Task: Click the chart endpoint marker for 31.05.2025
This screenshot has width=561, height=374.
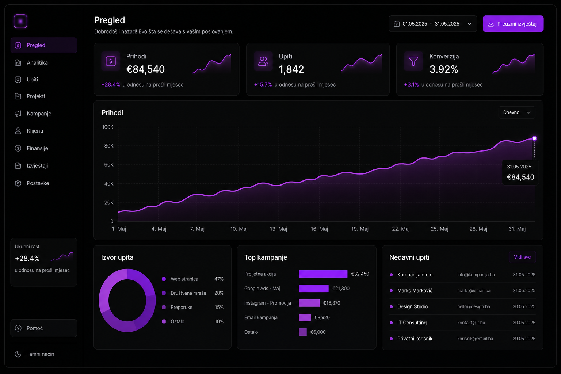Action: click(534, 138)
